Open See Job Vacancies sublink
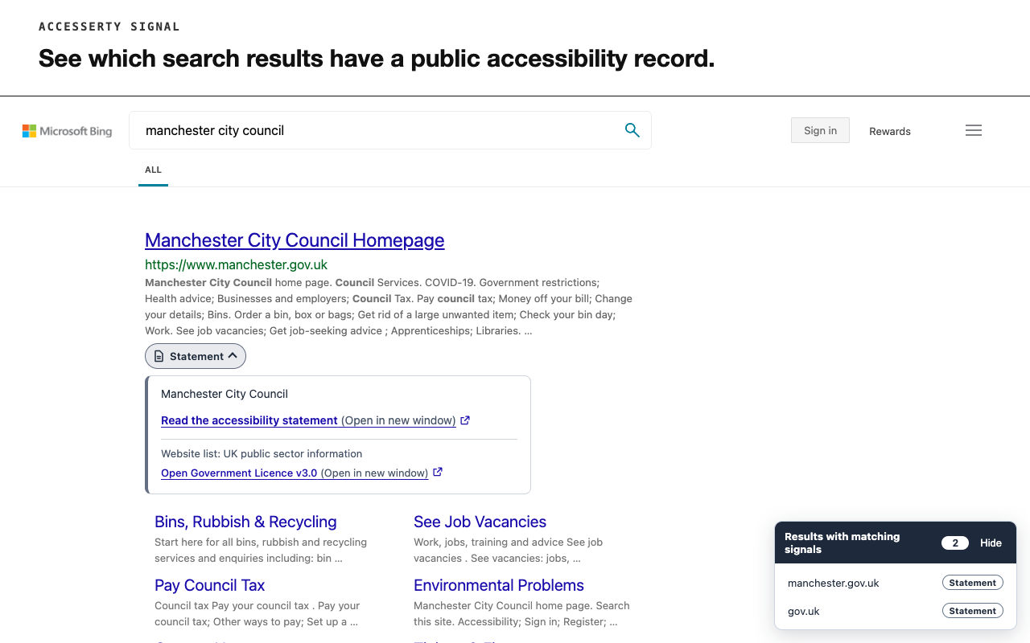This screenshot has width=1030, height=643. pos(480,522)
